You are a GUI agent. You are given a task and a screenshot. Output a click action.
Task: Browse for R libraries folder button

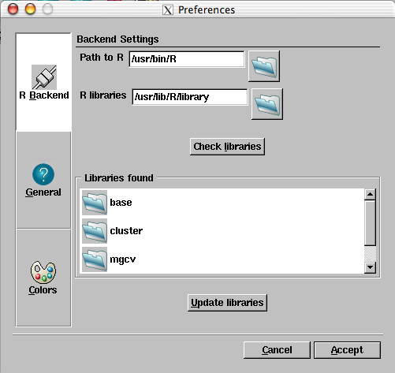(267, 104)
